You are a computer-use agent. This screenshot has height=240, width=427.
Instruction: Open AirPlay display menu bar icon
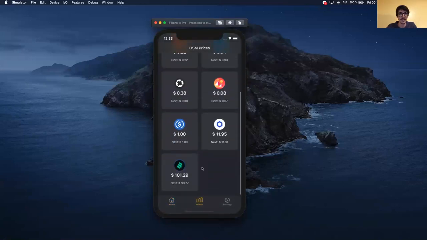332,2
